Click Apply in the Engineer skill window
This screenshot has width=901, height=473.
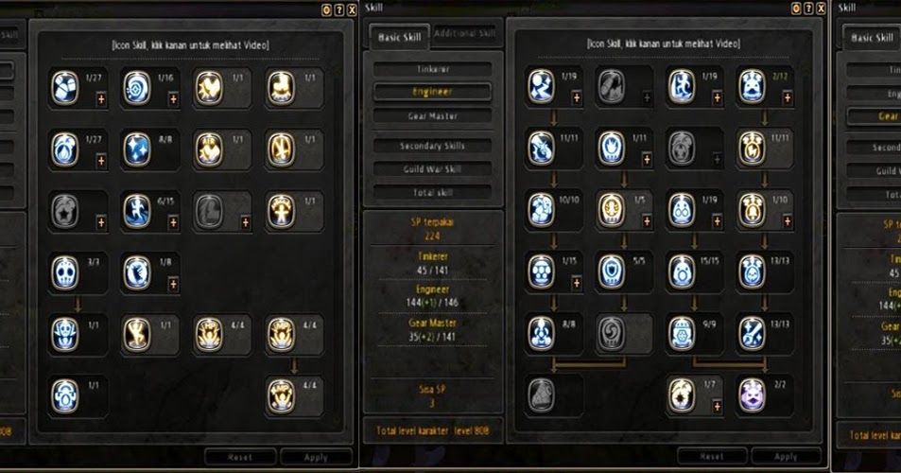[x=786, y=456]
